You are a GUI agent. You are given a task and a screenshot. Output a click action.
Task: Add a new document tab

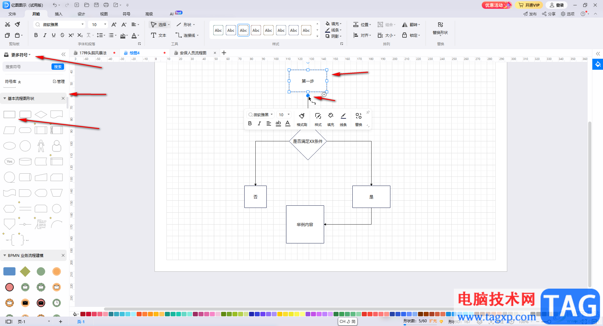pos(224,53)
